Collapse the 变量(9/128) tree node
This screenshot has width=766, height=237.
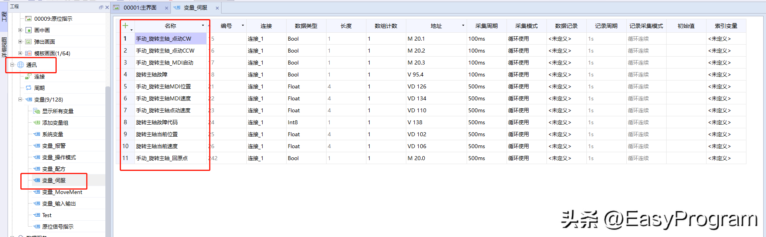pos(20,100)
